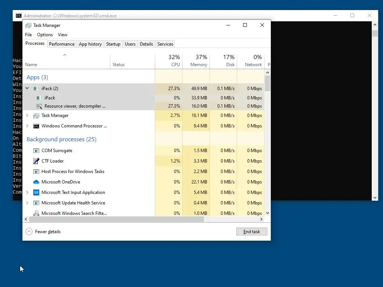Click the cmd window scroll down arrow
Image resolution: width=383 pixels, height=287 pixels.
(x=375, y=198)
